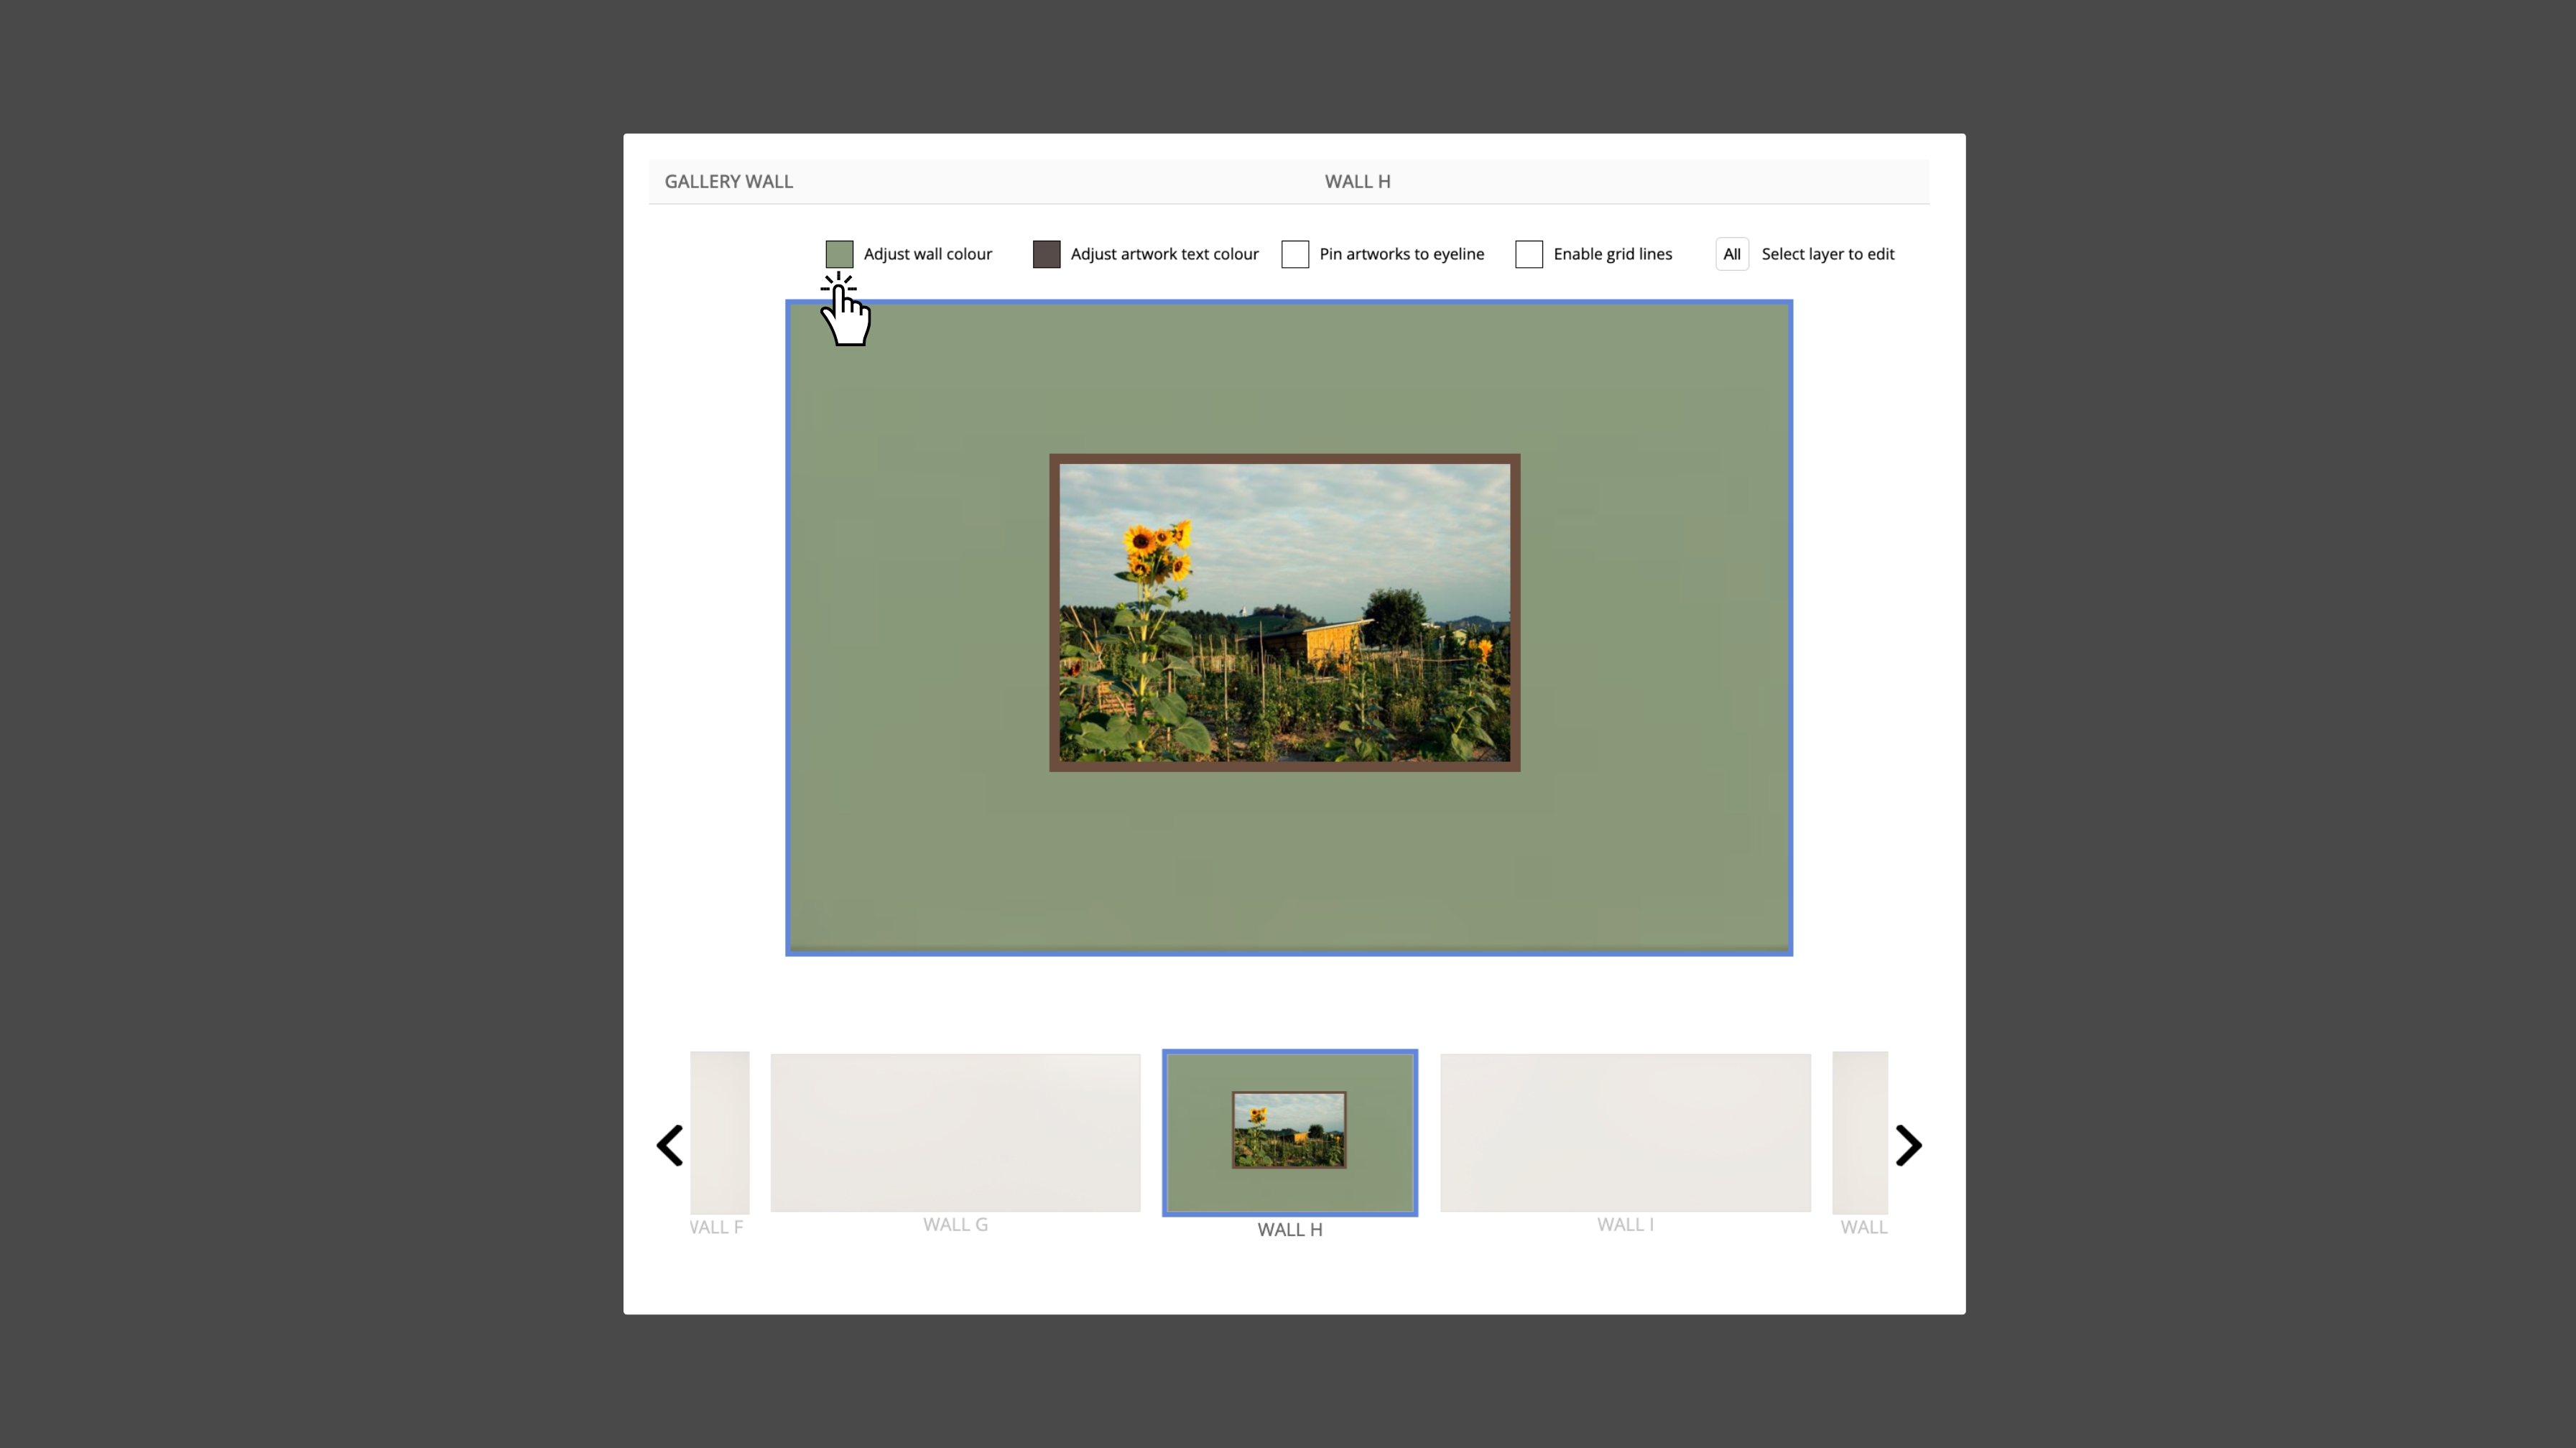Click the 'Pin artworks to eyeline' label
Image resolution: width=2576 pixels, height=1448 pixels.
[x=1401, y=254]
